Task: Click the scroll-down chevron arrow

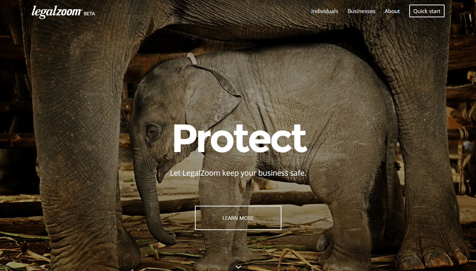Action: (x=238, y=267)
